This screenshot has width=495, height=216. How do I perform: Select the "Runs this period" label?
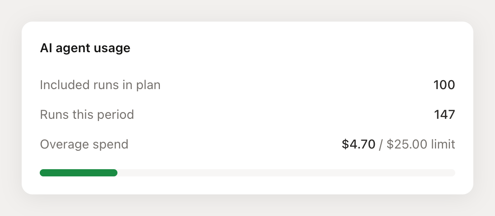(x=87, y=115)
